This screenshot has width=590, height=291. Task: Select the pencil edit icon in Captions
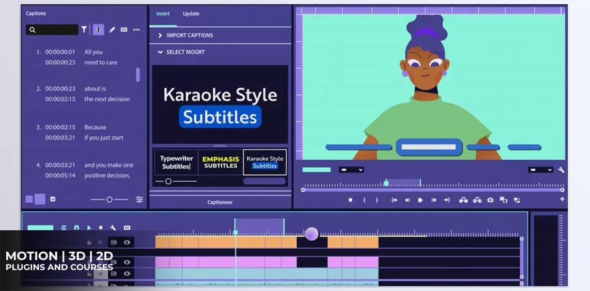tap(112, 29)
